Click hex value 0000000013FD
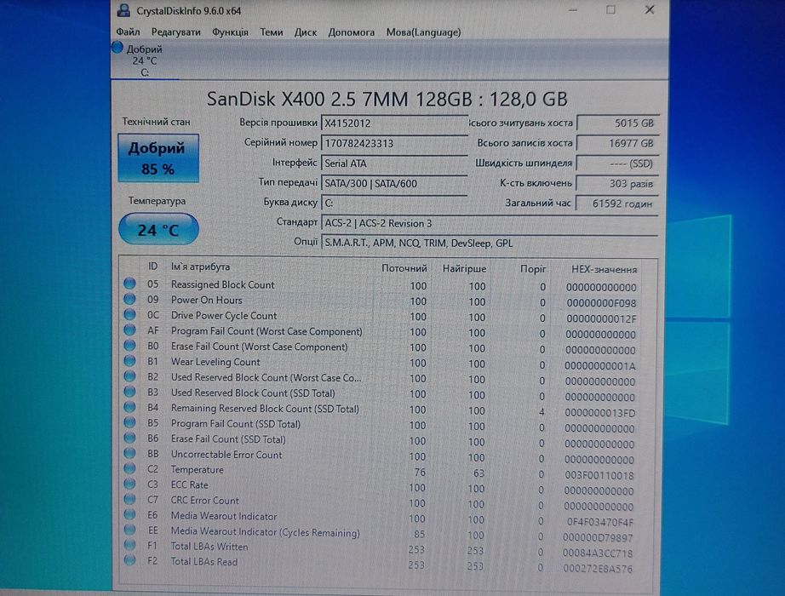This screenshot has width=785, height=596. (x=600, y=413)
